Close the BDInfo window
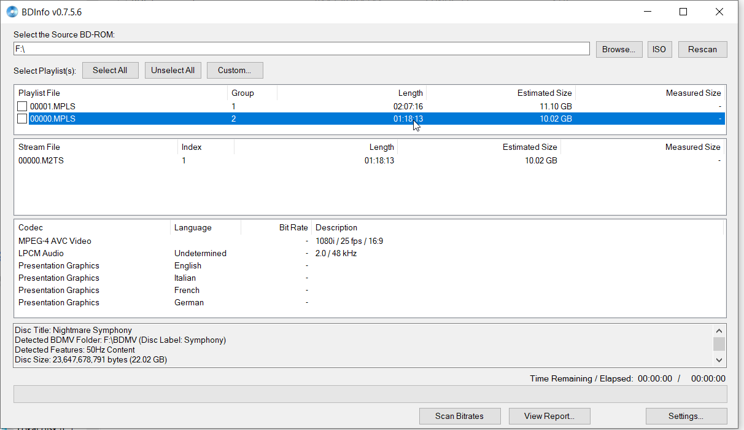Image resolution: width=744 pixels, height=430 pixels. (x=719, y=12)
